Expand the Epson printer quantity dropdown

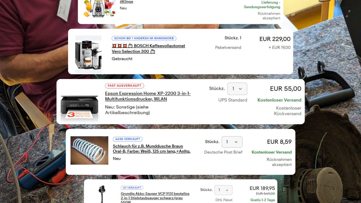pos(237,88)
